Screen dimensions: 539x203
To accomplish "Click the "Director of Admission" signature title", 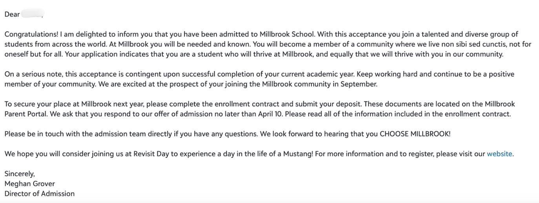I will tap(39, 194).
